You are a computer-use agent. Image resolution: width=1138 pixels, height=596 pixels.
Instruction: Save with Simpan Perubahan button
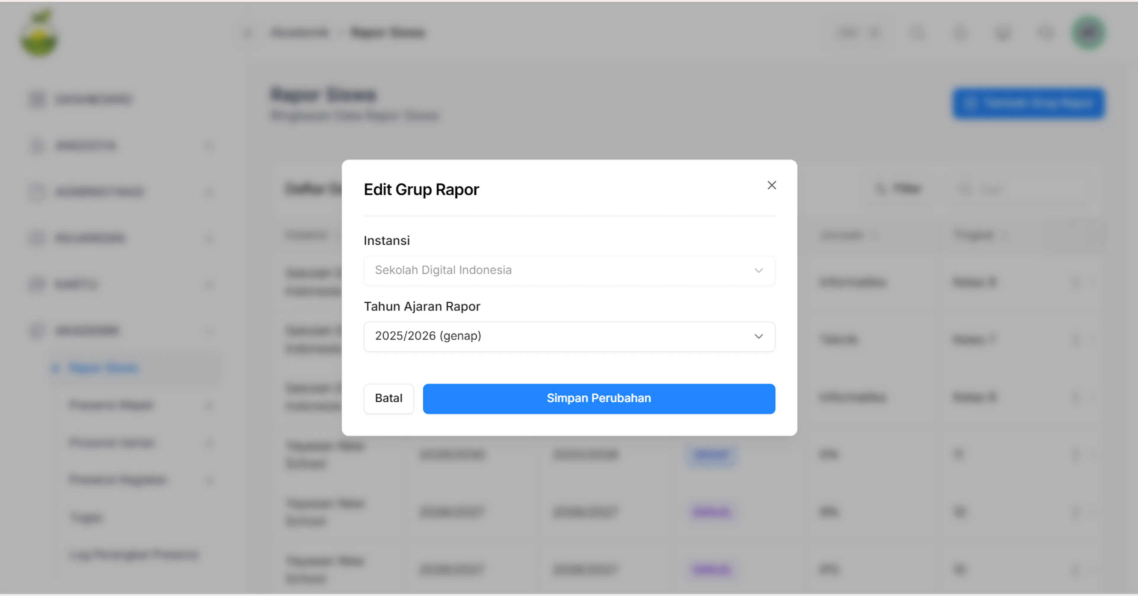pos(599,399)
